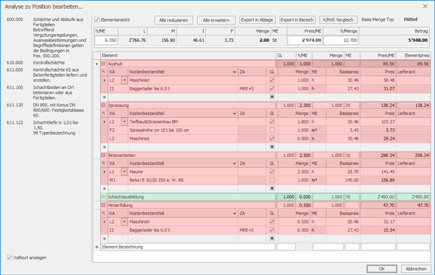The height and width of the screenshot is (275, 435).
Task: Collapse the Spriessung element minus icon
Action: [104, 105]
